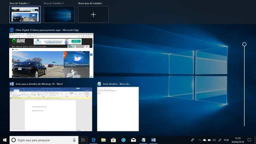Open File Explorer from the taskbar
Screen dimensions: 256x144
[x=103, y=140]
